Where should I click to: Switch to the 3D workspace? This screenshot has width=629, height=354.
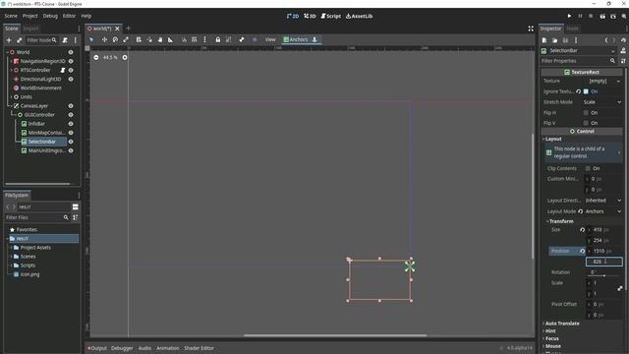tap(310, 16)
